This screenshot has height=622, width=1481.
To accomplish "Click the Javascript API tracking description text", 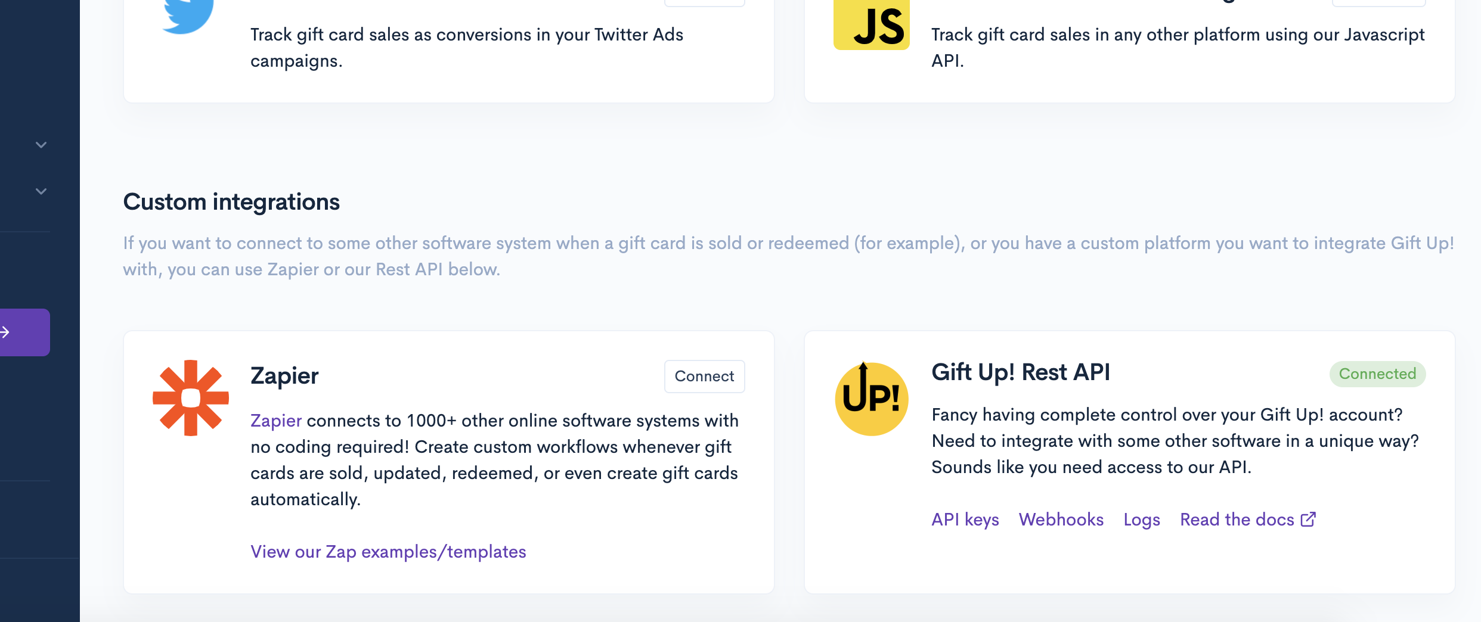I will (x=1178, y=48).
